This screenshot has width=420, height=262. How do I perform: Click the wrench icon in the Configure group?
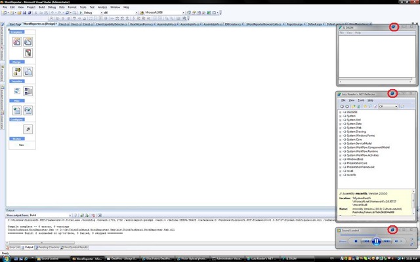[28, 130]
